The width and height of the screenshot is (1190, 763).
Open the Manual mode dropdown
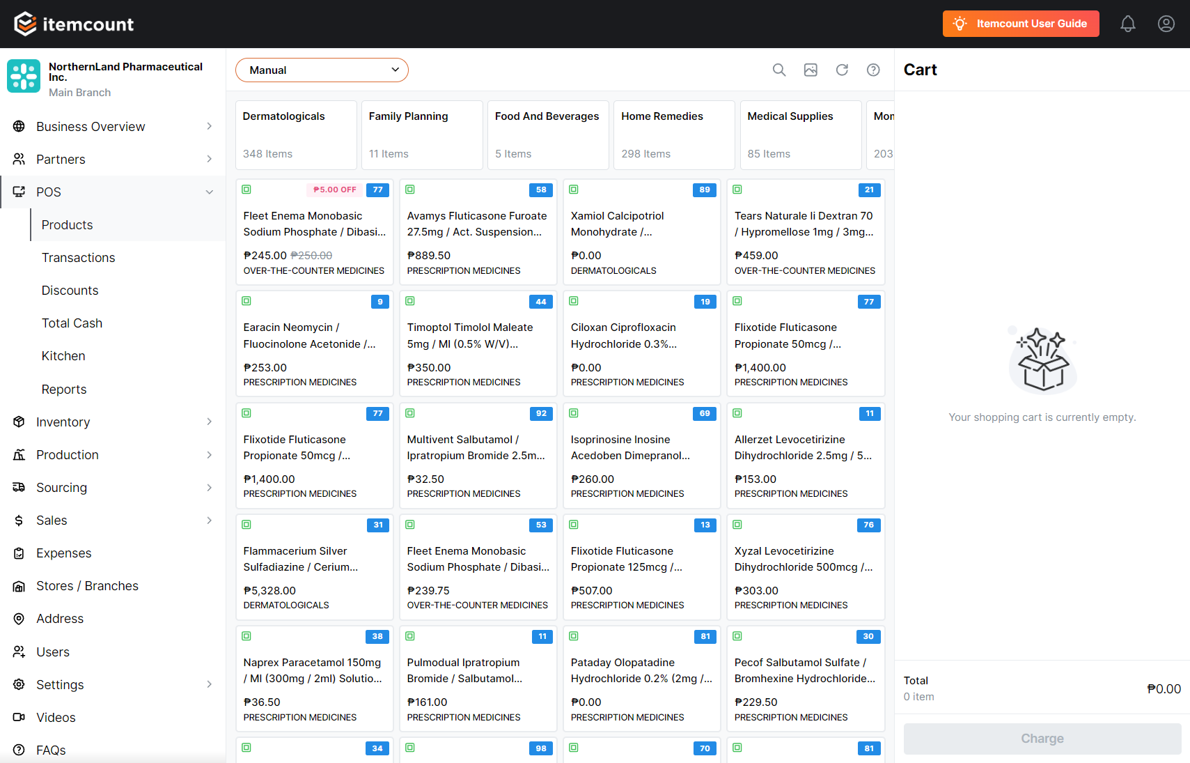click(x=322, y=70)
